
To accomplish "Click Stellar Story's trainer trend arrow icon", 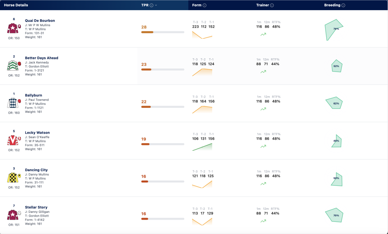I will click(x=263, y=221).
